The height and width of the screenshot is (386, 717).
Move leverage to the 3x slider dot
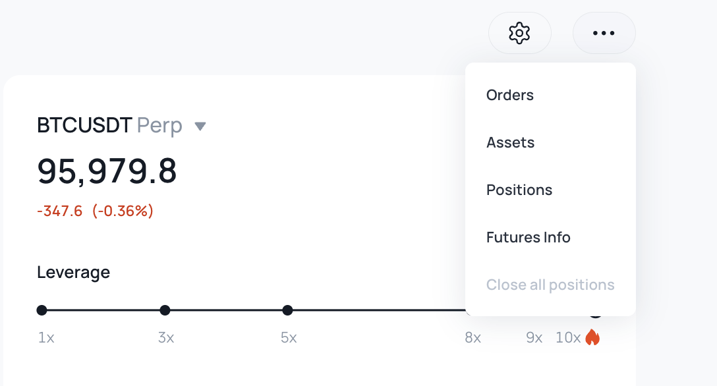click(165, 310)
